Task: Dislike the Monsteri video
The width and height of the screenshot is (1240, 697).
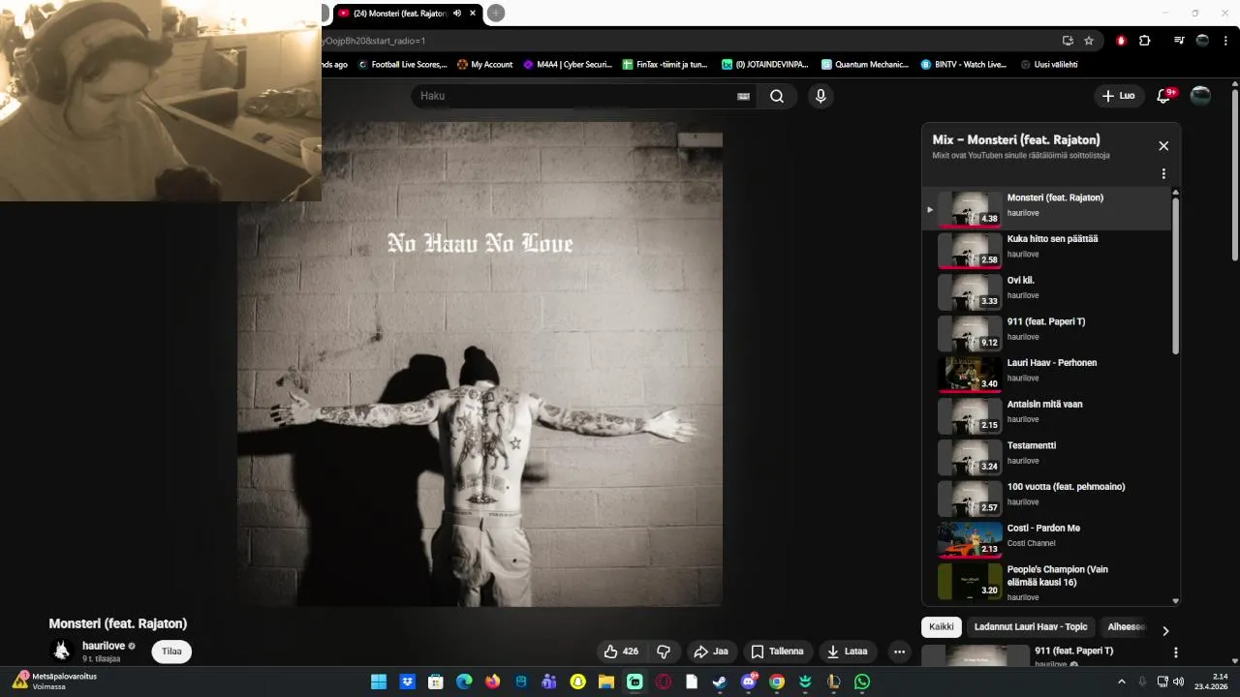Action: pyautogui.click(x=664, y=652)
